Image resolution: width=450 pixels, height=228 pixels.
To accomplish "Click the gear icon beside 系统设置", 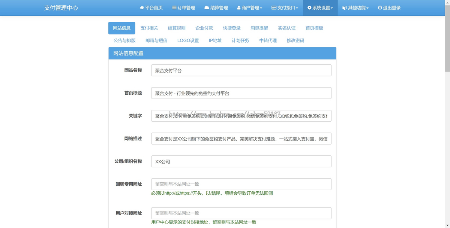I will tap(309, 7).
